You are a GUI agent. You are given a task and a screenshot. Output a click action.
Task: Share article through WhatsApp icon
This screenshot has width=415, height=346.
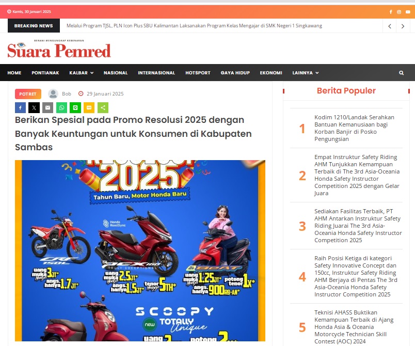click(61, 108)
